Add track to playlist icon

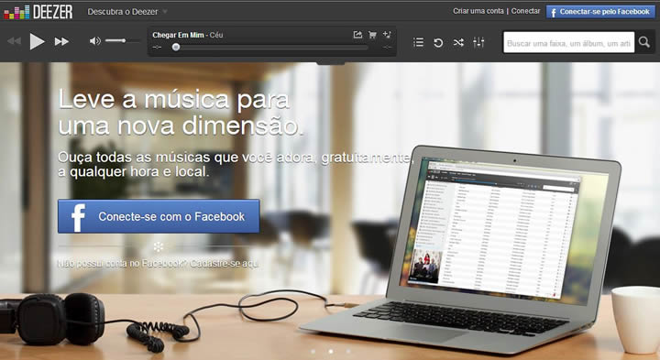pyautogui.click(x=387, y=35)
